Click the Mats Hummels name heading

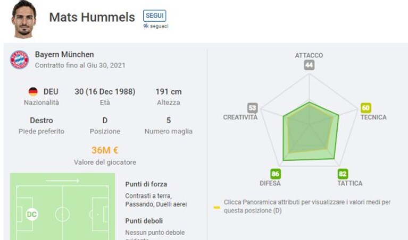(92, 18)
